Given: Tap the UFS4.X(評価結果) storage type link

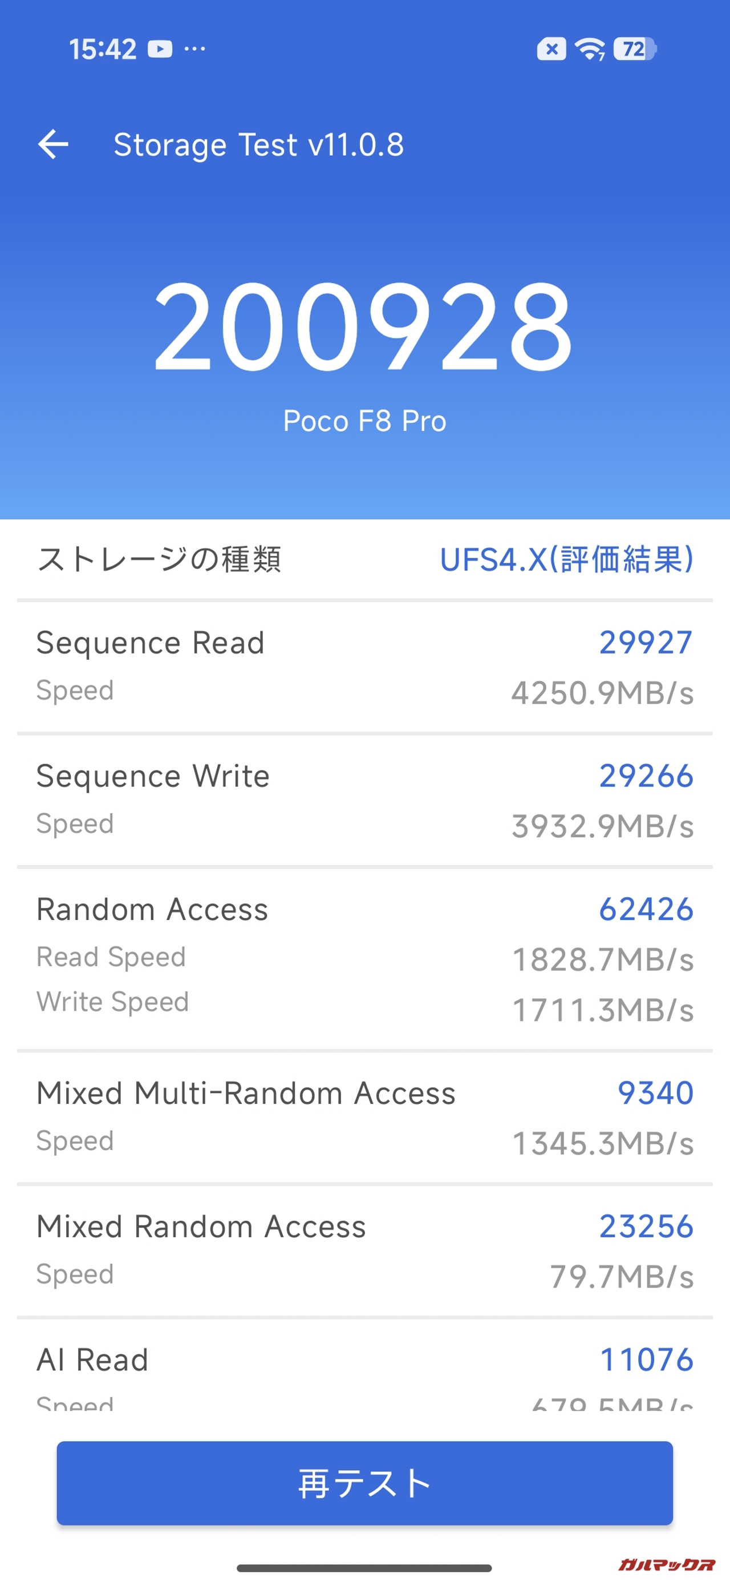Looking at the screenshot, I should [566, 560].
